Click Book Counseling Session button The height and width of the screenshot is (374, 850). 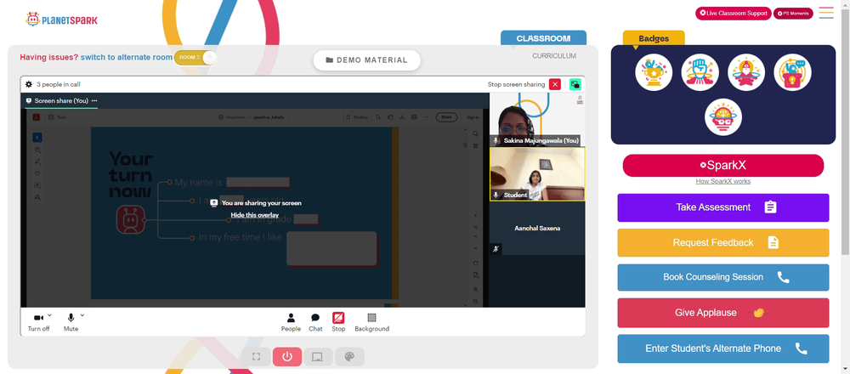point(723,277)
